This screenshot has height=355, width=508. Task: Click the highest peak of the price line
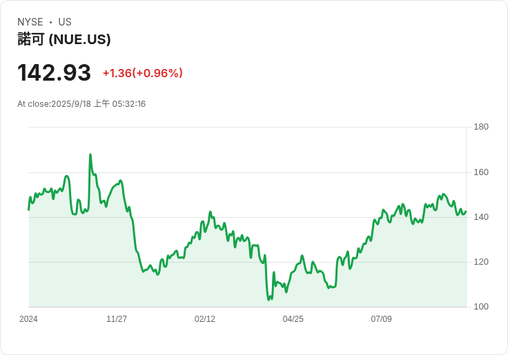[90, 155]
